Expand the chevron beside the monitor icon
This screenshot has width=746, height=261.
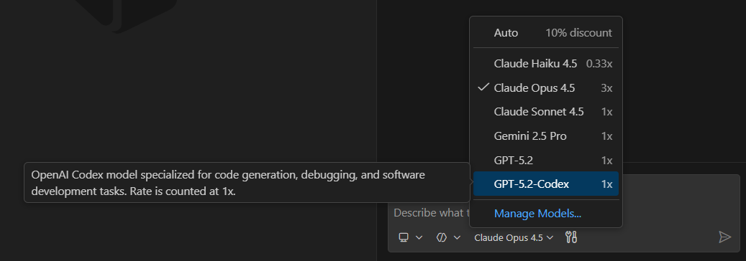419,238
